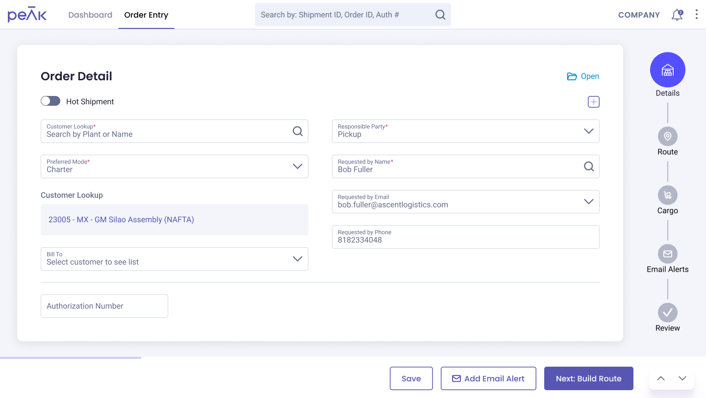This screenshot has height=398, width=706.
Task: Click the Open link text
Action: tap(590, 76)
